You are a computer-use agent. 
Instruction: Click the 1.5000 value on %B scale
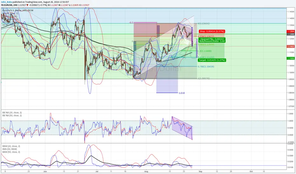coord(291,114)
